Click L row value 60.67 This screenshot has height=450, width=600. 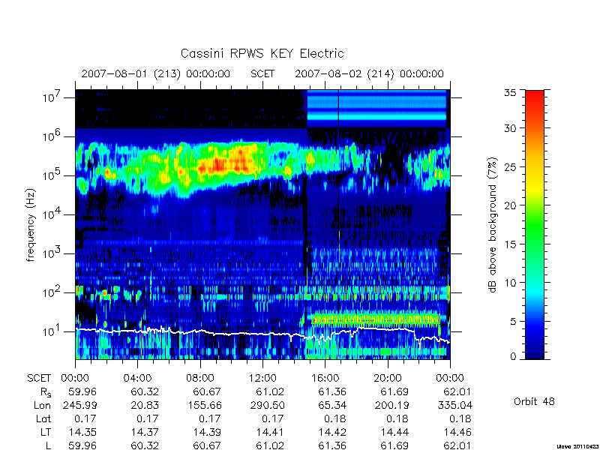207,445
